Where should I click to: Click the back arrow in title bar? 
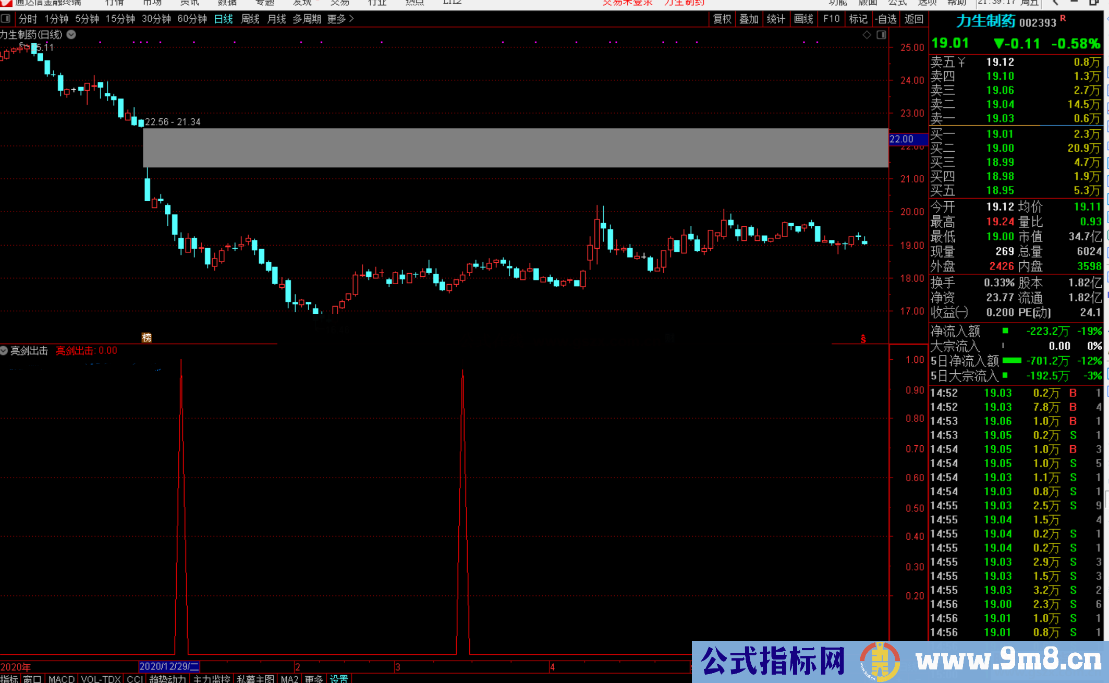(1056, 3)
